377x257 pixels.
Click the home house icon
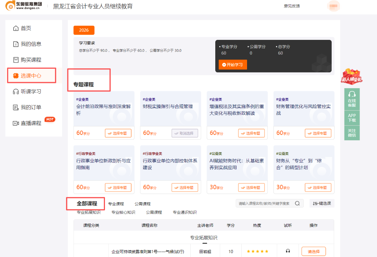[16, 28]
